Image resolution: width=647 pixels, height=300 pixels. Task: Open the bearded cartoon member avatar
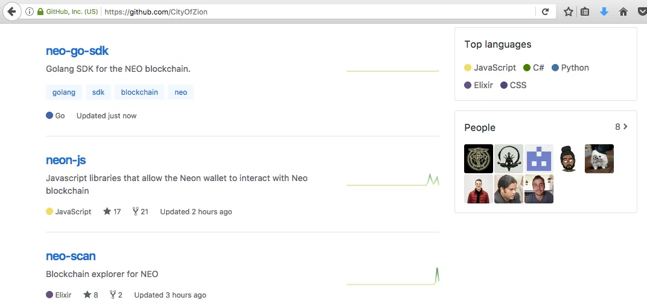click(569, 159)
